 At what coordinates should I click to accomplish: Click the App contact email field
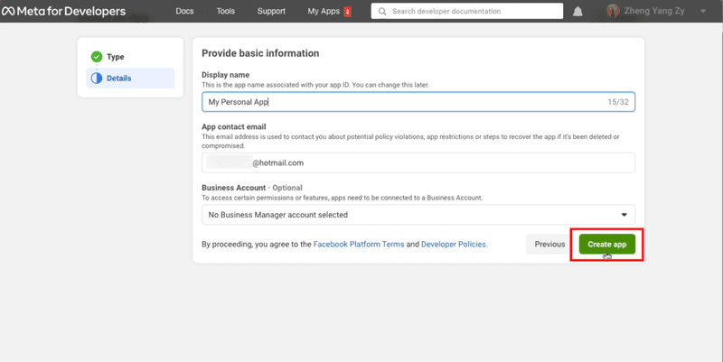[418, 162]
